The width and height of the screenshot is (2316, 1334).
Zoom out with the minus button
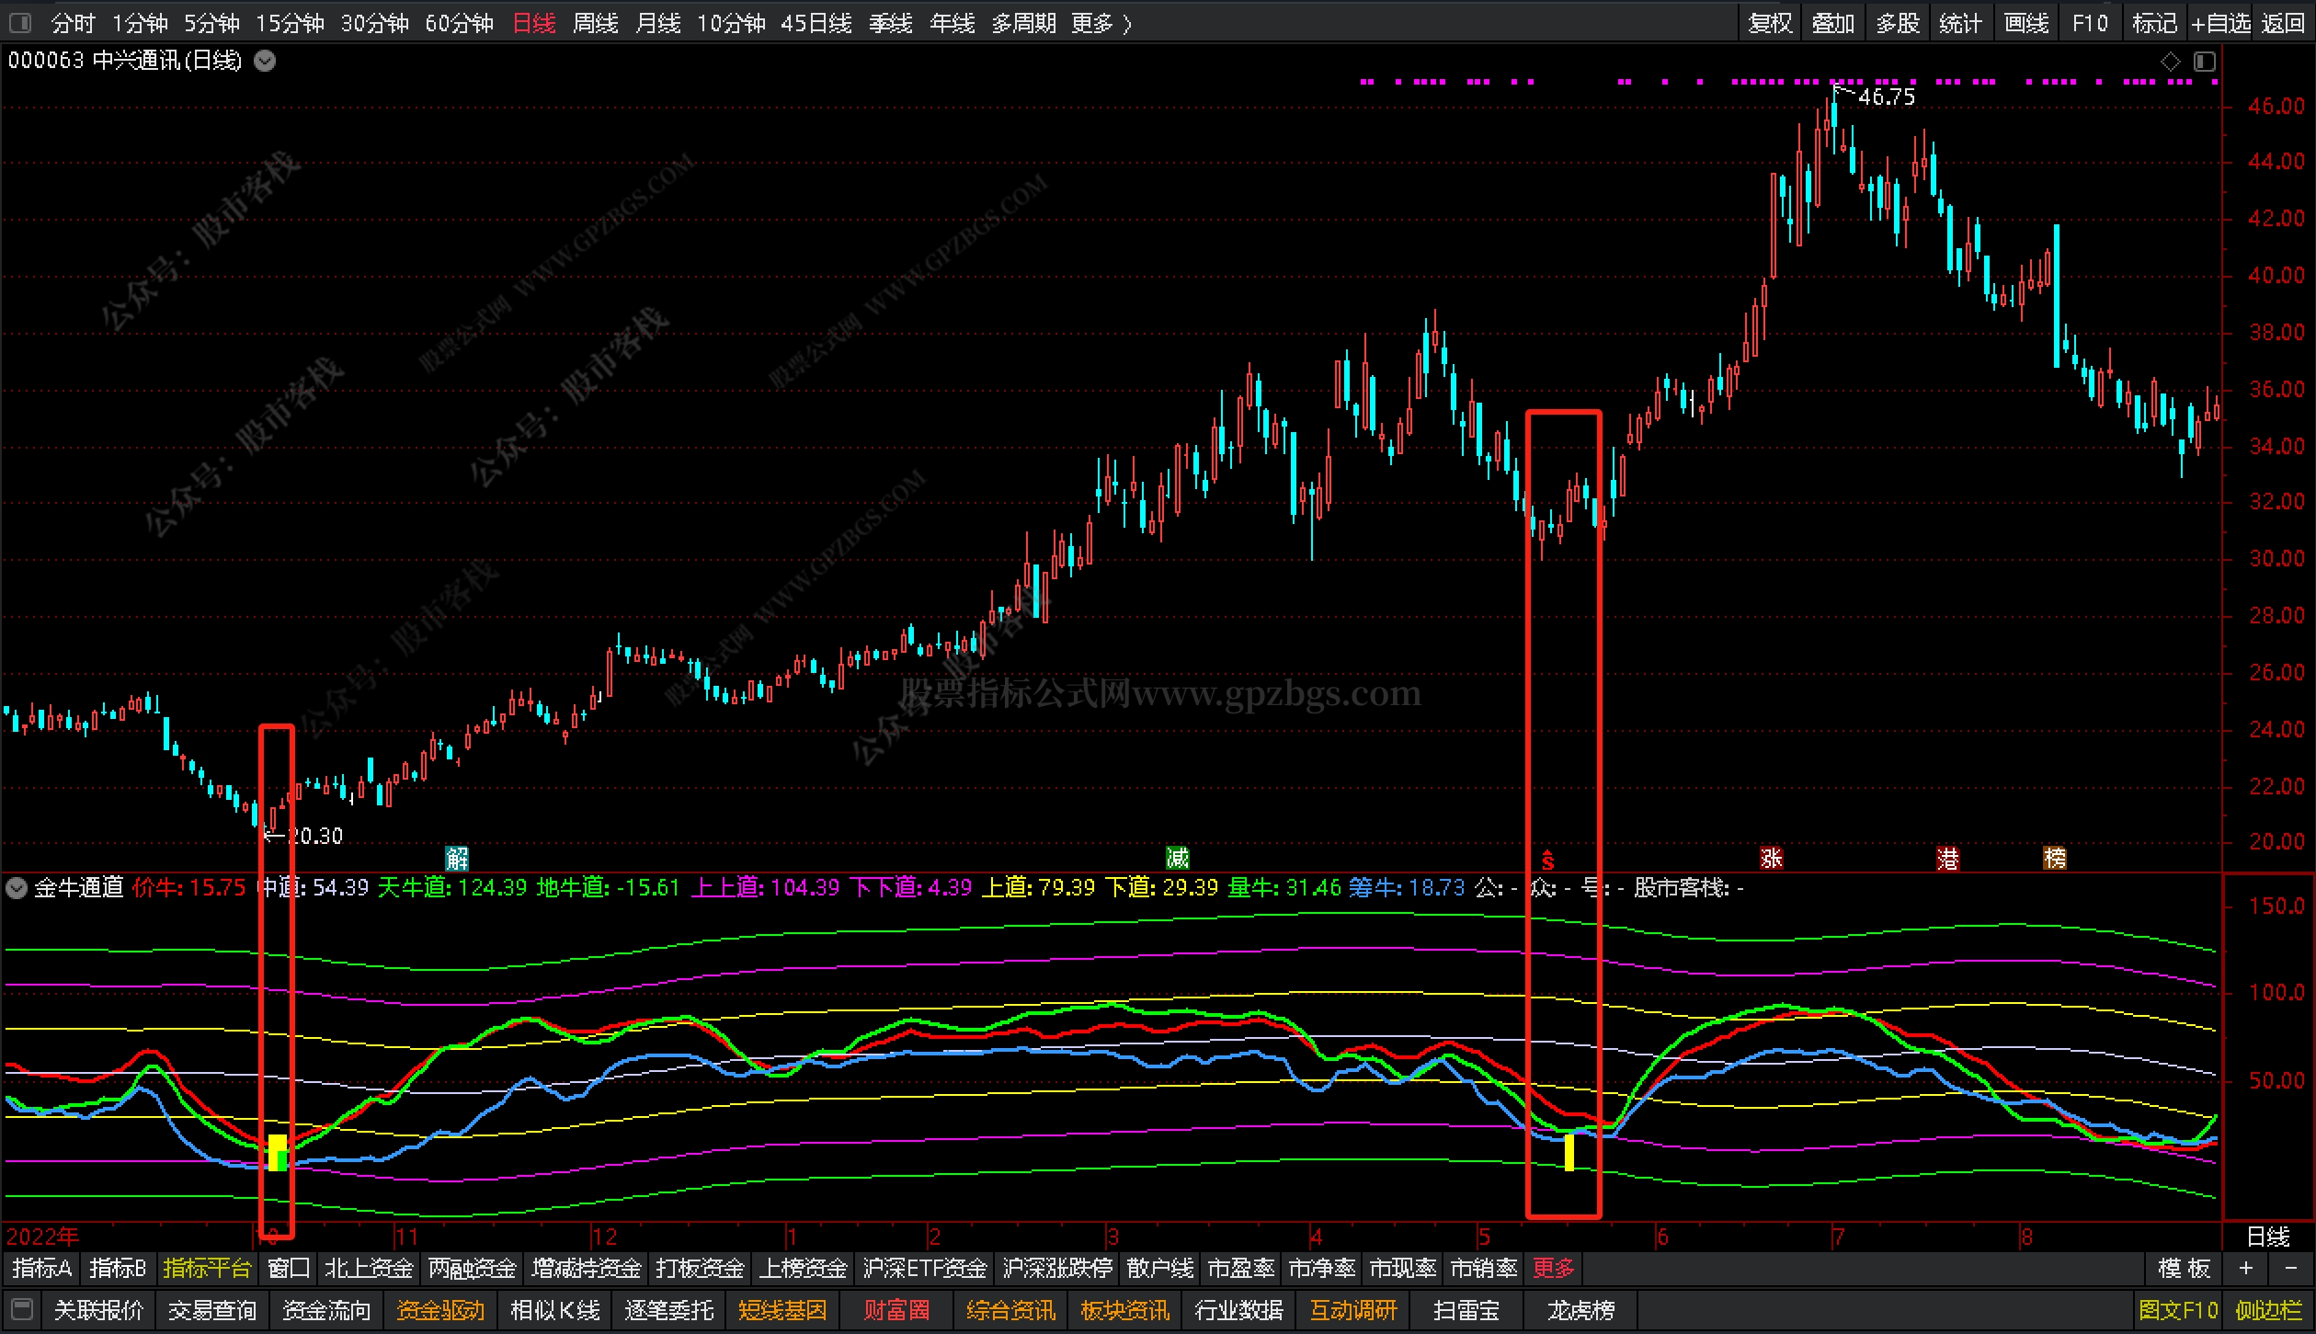click(x=2290, y=1269)
